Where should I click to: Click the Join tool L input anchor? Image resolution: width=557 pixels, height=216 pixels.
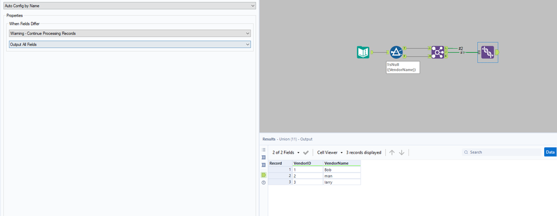430,48
